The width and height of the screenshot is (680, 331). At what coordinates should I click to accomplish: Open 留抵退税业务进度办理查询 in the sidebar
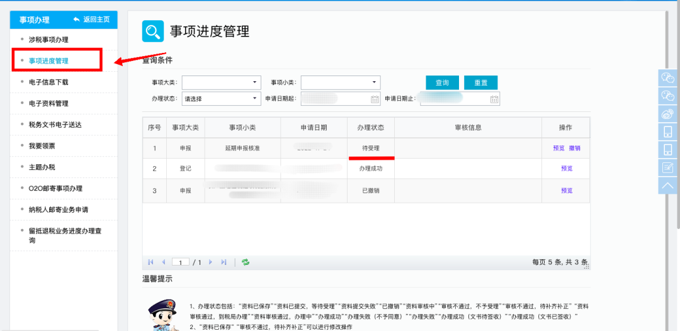(x=65, y=235)
